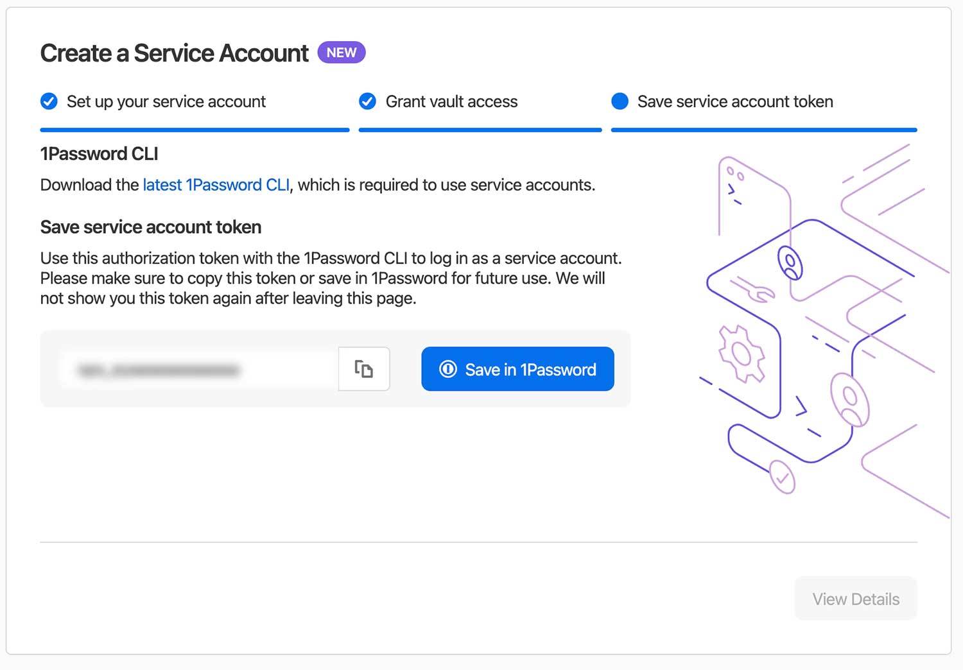This screenshot has width=963, height=670.
Task: Open the latest 1Password CLI link
Action: (216, 185)
